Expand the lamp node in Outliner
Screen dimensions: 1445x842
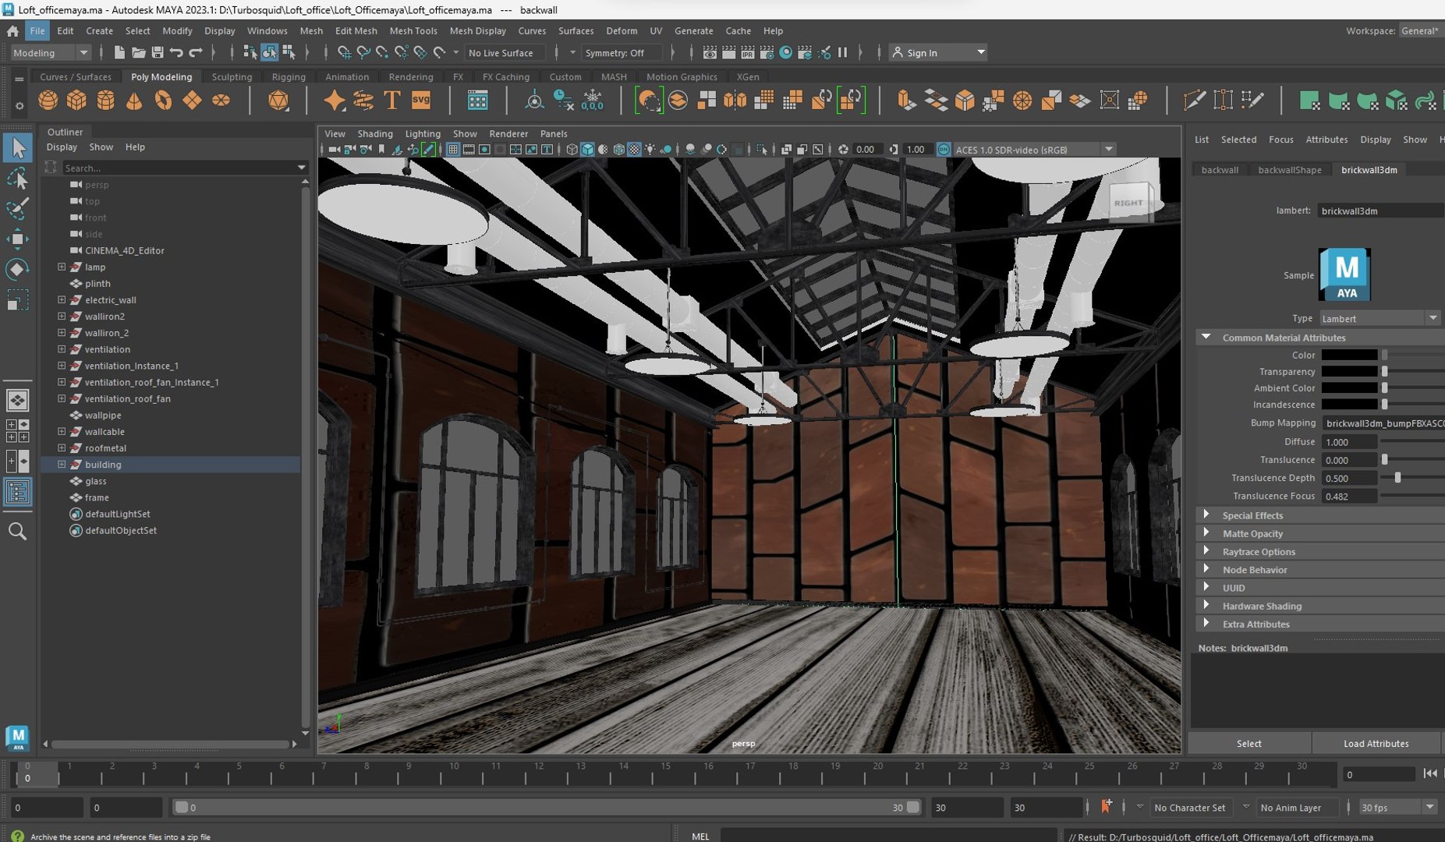(x=62, y=267)
